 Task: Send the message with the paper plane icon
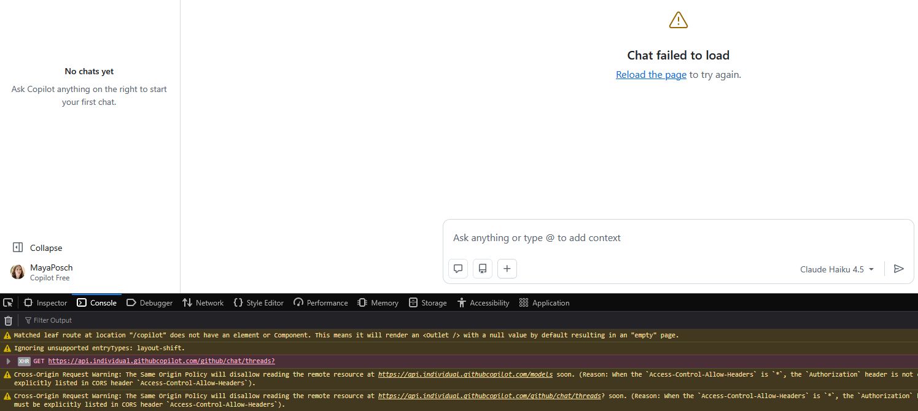(x=899, y=269)
